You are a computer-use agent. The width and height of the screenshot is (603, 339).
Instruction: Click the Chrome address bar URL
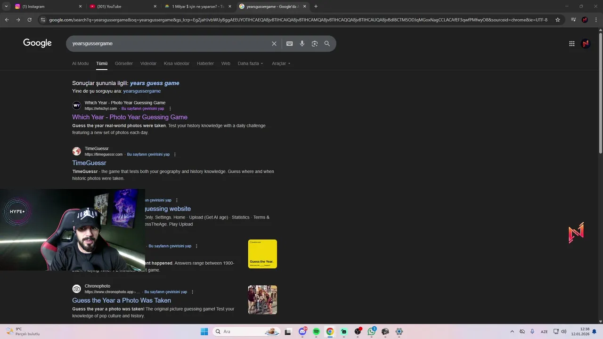[298, 20]
